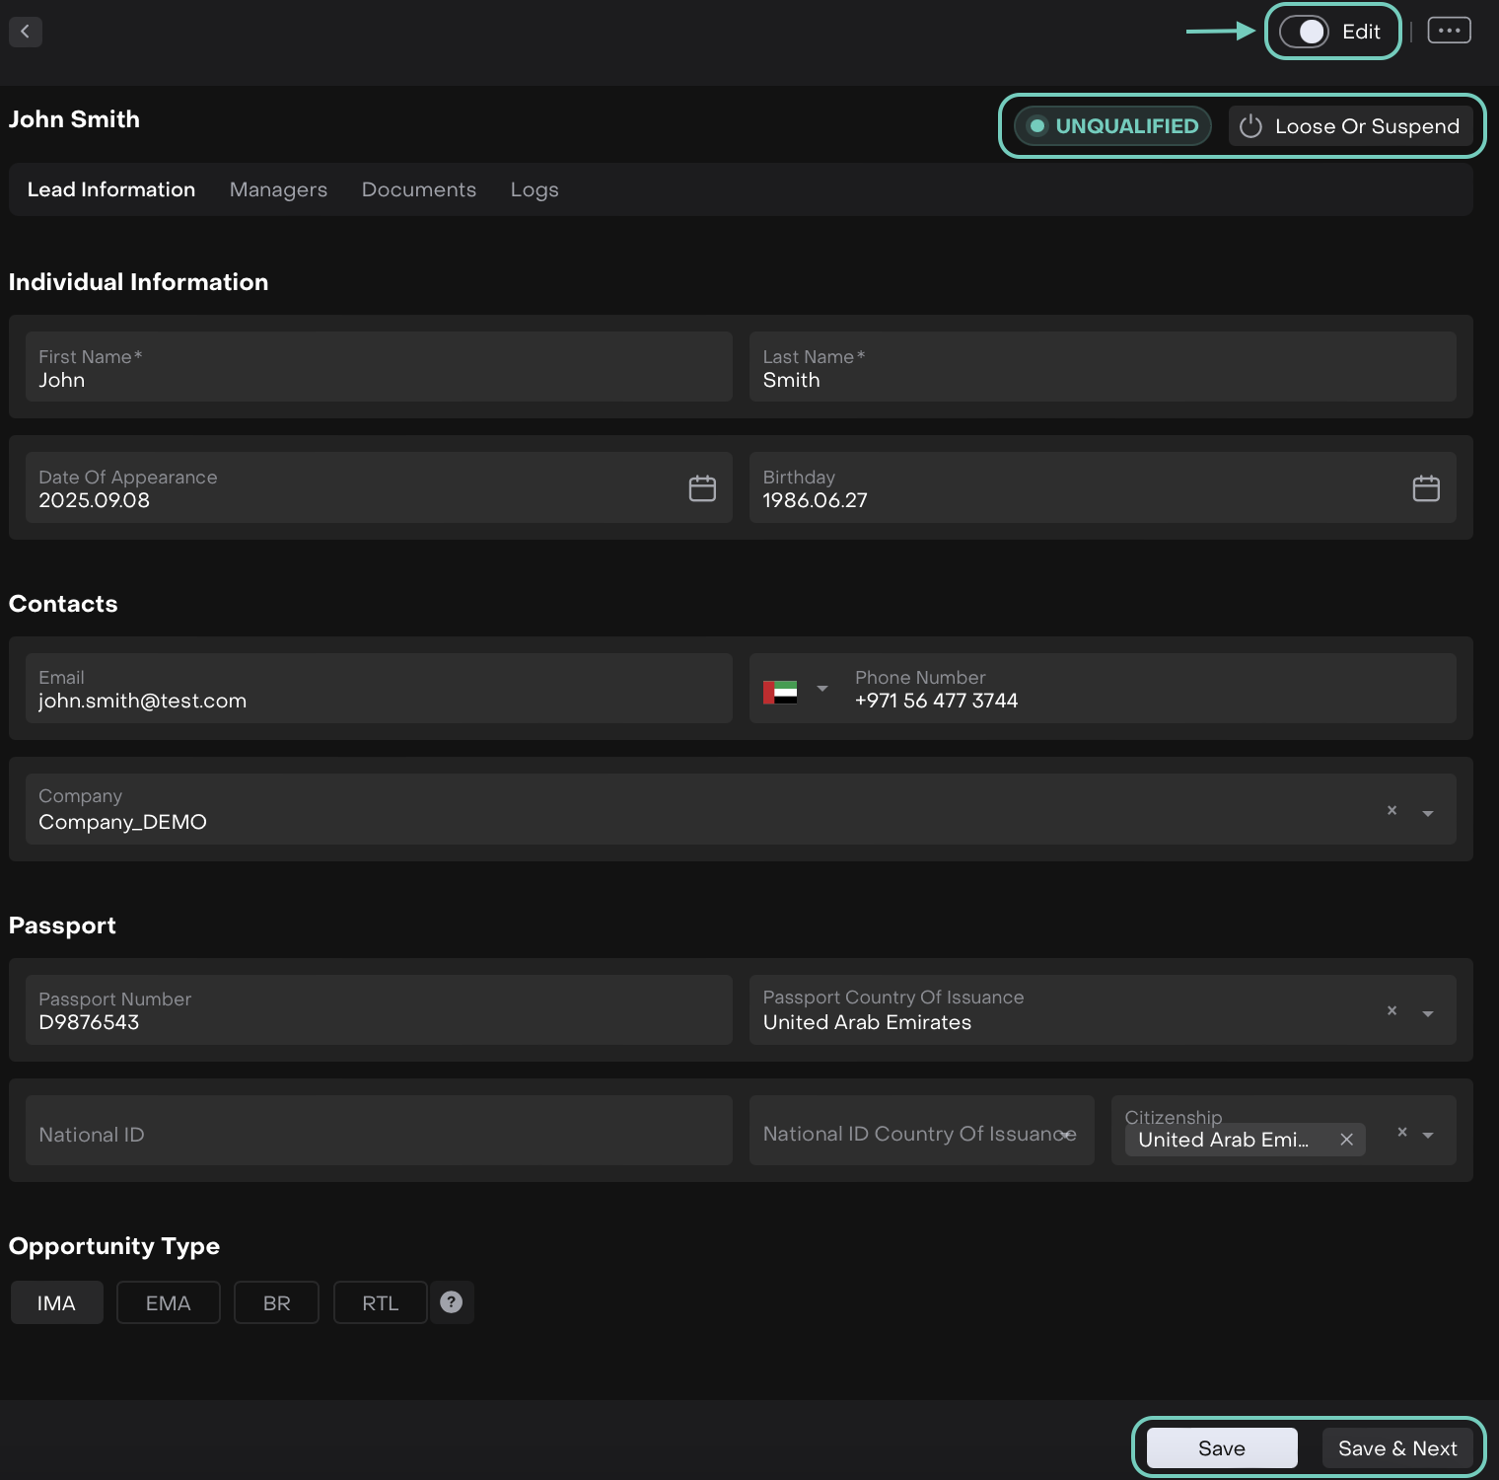Open the Date Of Appearance calendar picker
The image size is (1499, 1480).
[x=702, y=488]
